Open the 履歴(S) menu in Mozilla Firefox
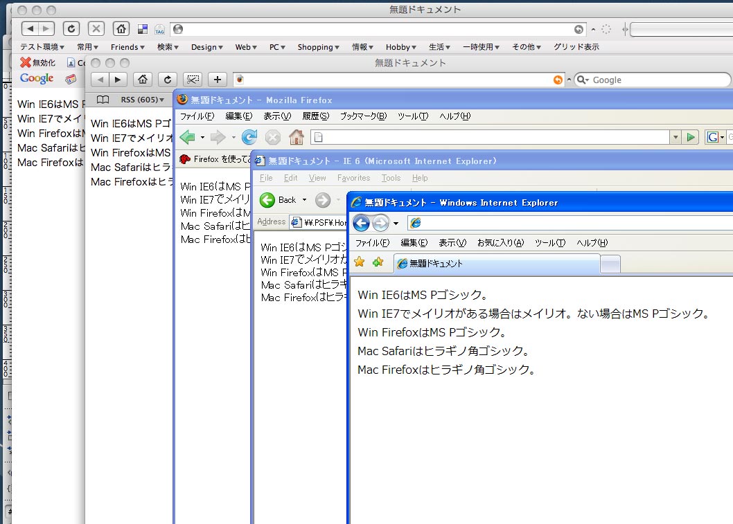Image resolution: width=733 pixels, height=524 pixels. pos(315,116)
